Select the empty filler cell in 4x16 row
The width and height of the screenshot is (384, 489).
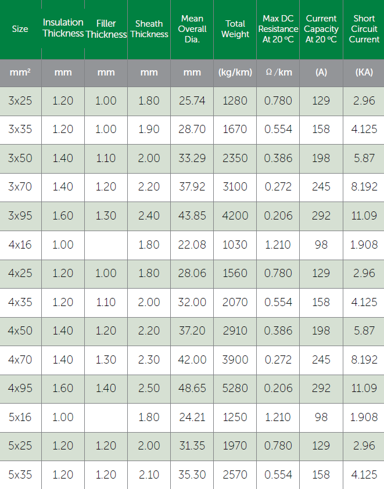pos(106,245)
